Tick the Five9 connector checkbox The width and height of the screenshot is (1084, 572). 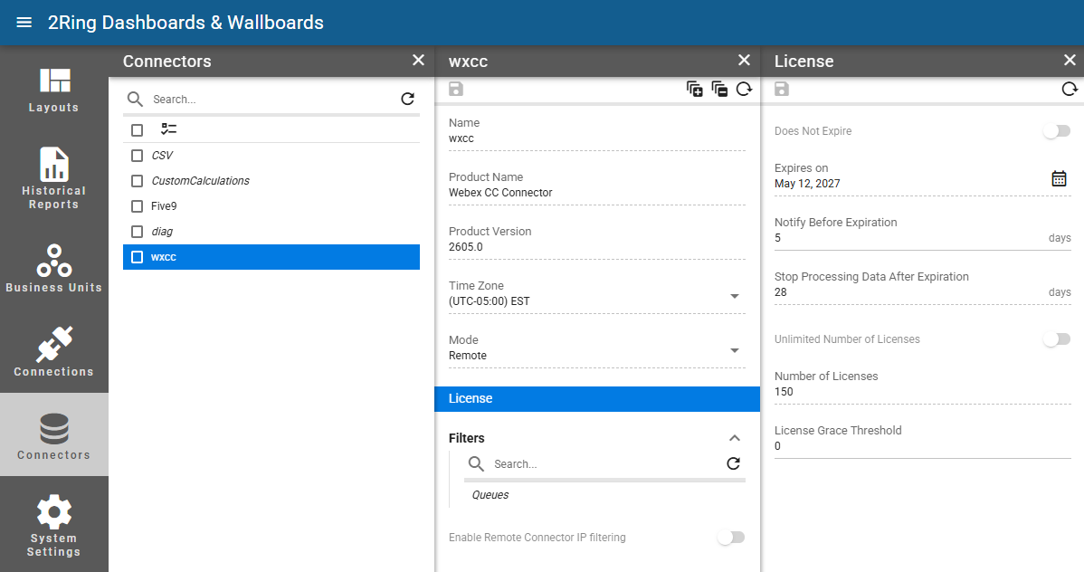tap(137, 206)
